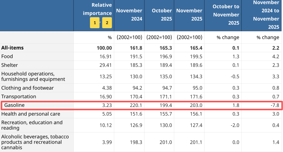283x152 pixels.
Task: Click the highlighted Gasoline row label
Action: coord(14,105)
